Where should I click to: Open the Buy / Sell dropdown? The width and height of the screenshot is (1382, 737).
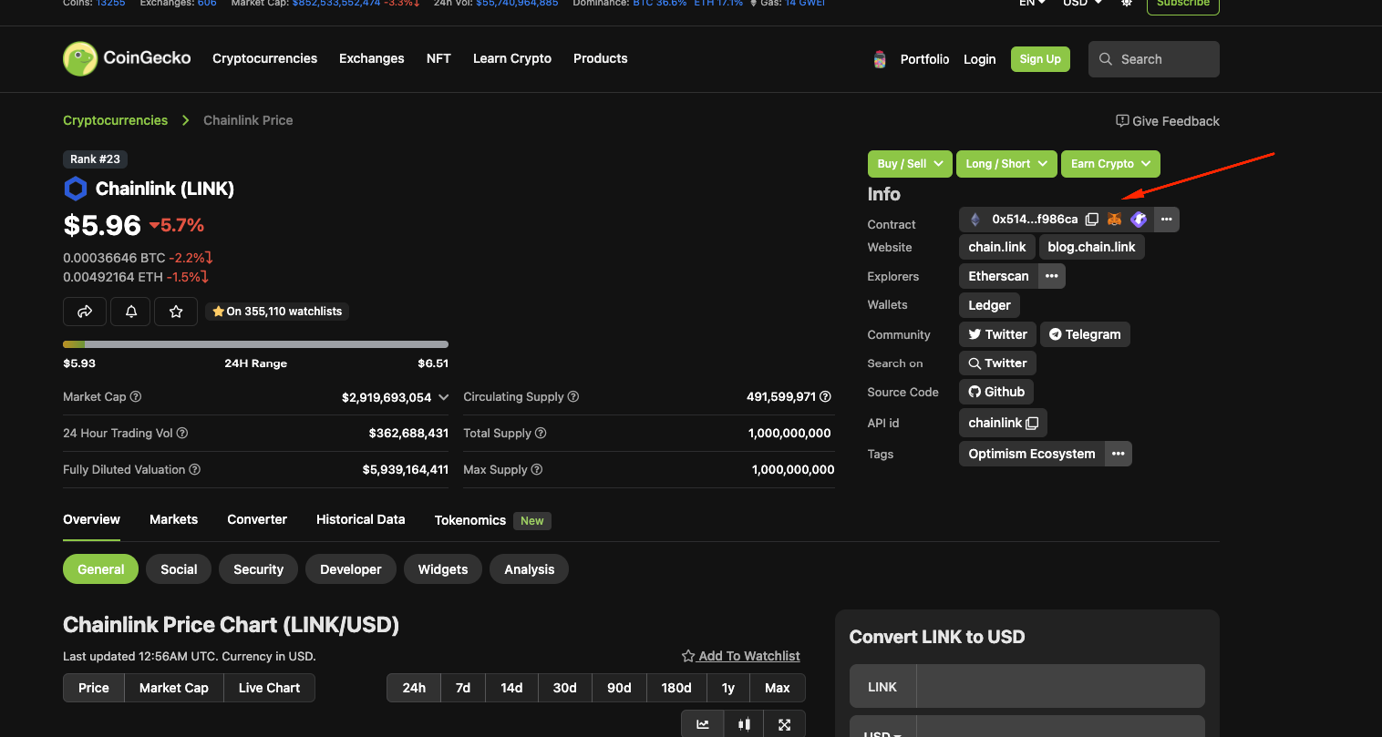(910, 164)
